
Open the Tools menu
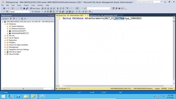pyautogui.click(x=33, y=5)
